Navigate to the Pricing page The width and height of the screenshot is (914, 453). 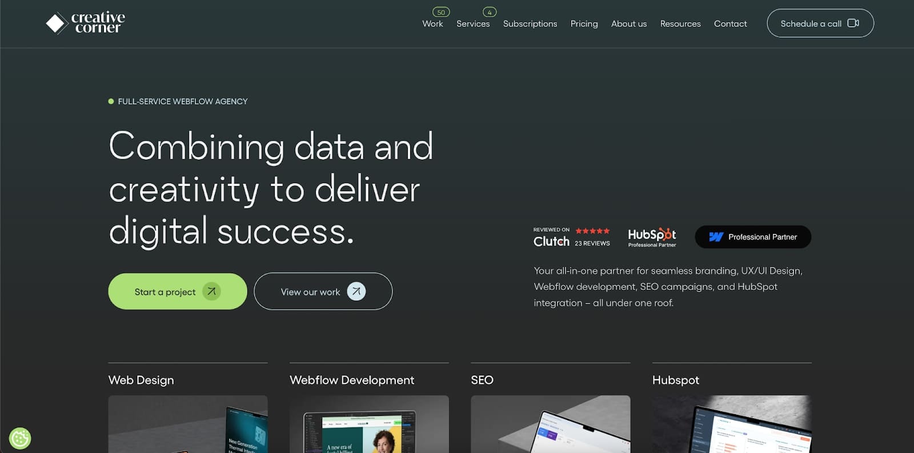[584, 24]
